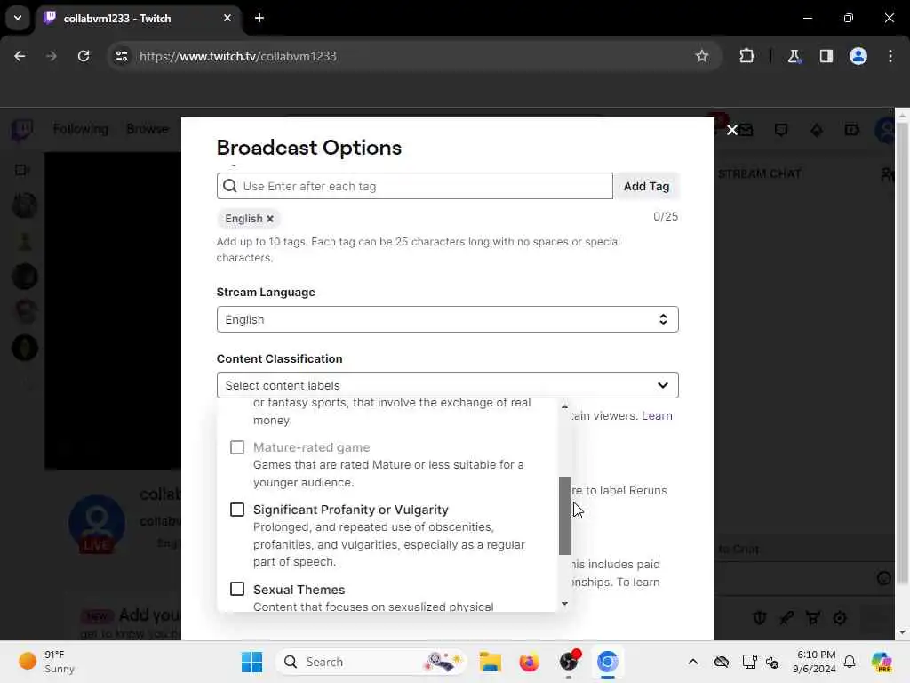Image resolution: width=910 pixels, height=683 pixels.
Task: Click the content labels list scrollbar thumb
Action: (564, 516)
